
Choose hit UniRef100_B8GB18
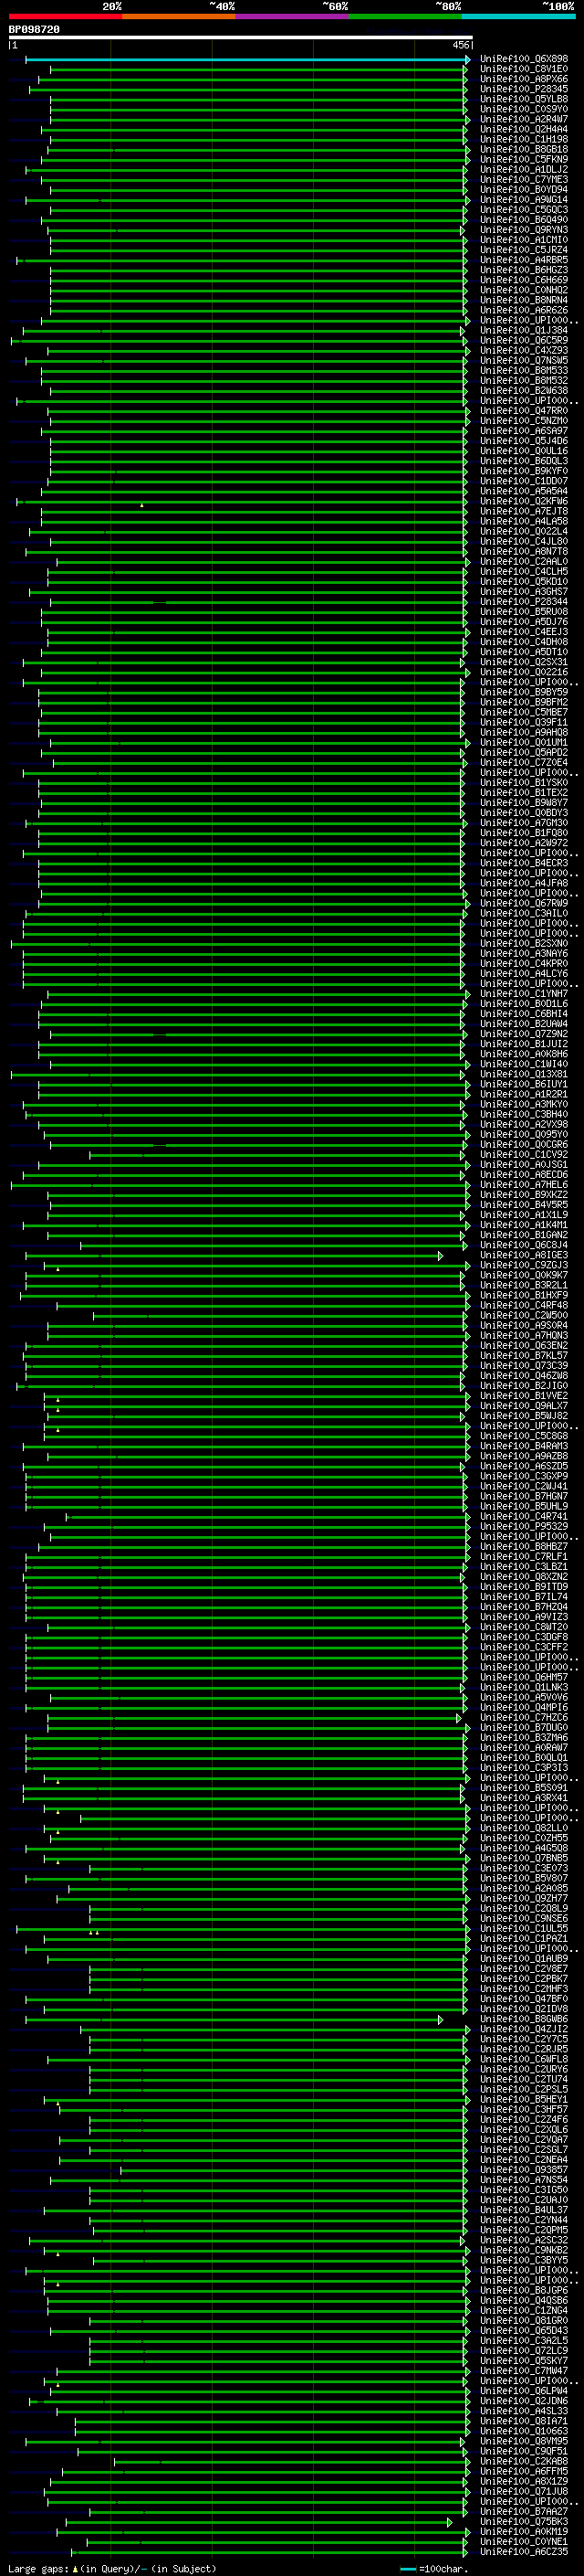point(524,149)
